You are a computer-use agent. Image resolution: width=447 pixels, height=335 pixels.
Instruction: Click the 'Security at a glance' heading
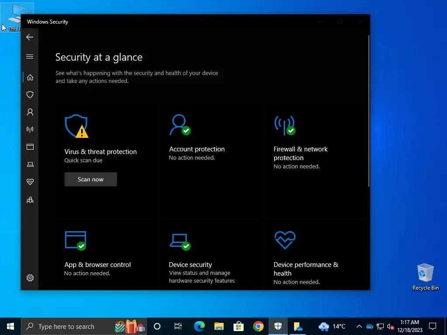click(99, 57)
